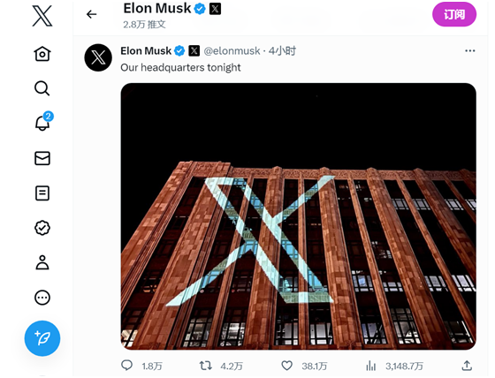495x378 pixels.
Task: Open Lists icon in sidebar
Action: click(42, 193)
